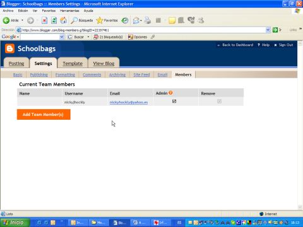Open the Búsqueda search icon
Viewport: 303px width, 227px height.
[x=74, y=20]
